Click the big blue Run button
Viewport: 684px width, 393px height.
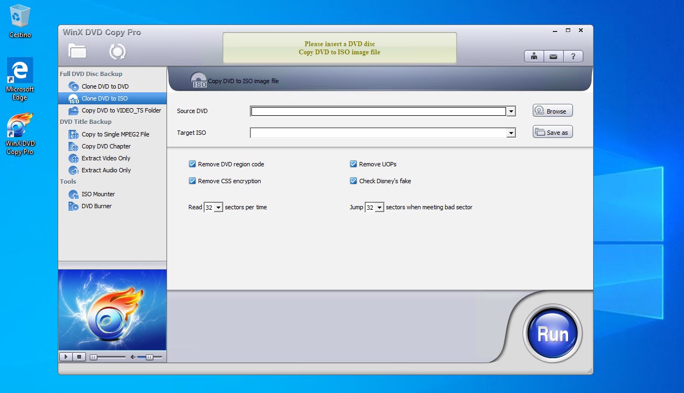point(553,334)
